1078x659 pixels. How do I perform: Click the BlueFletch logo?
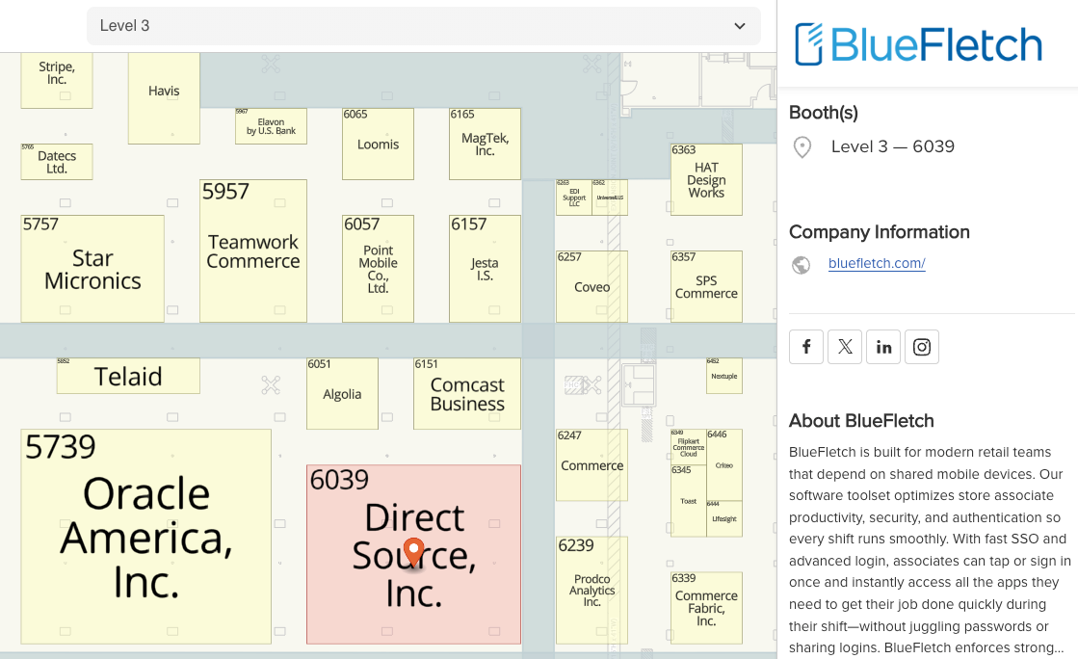coord(918,44)
